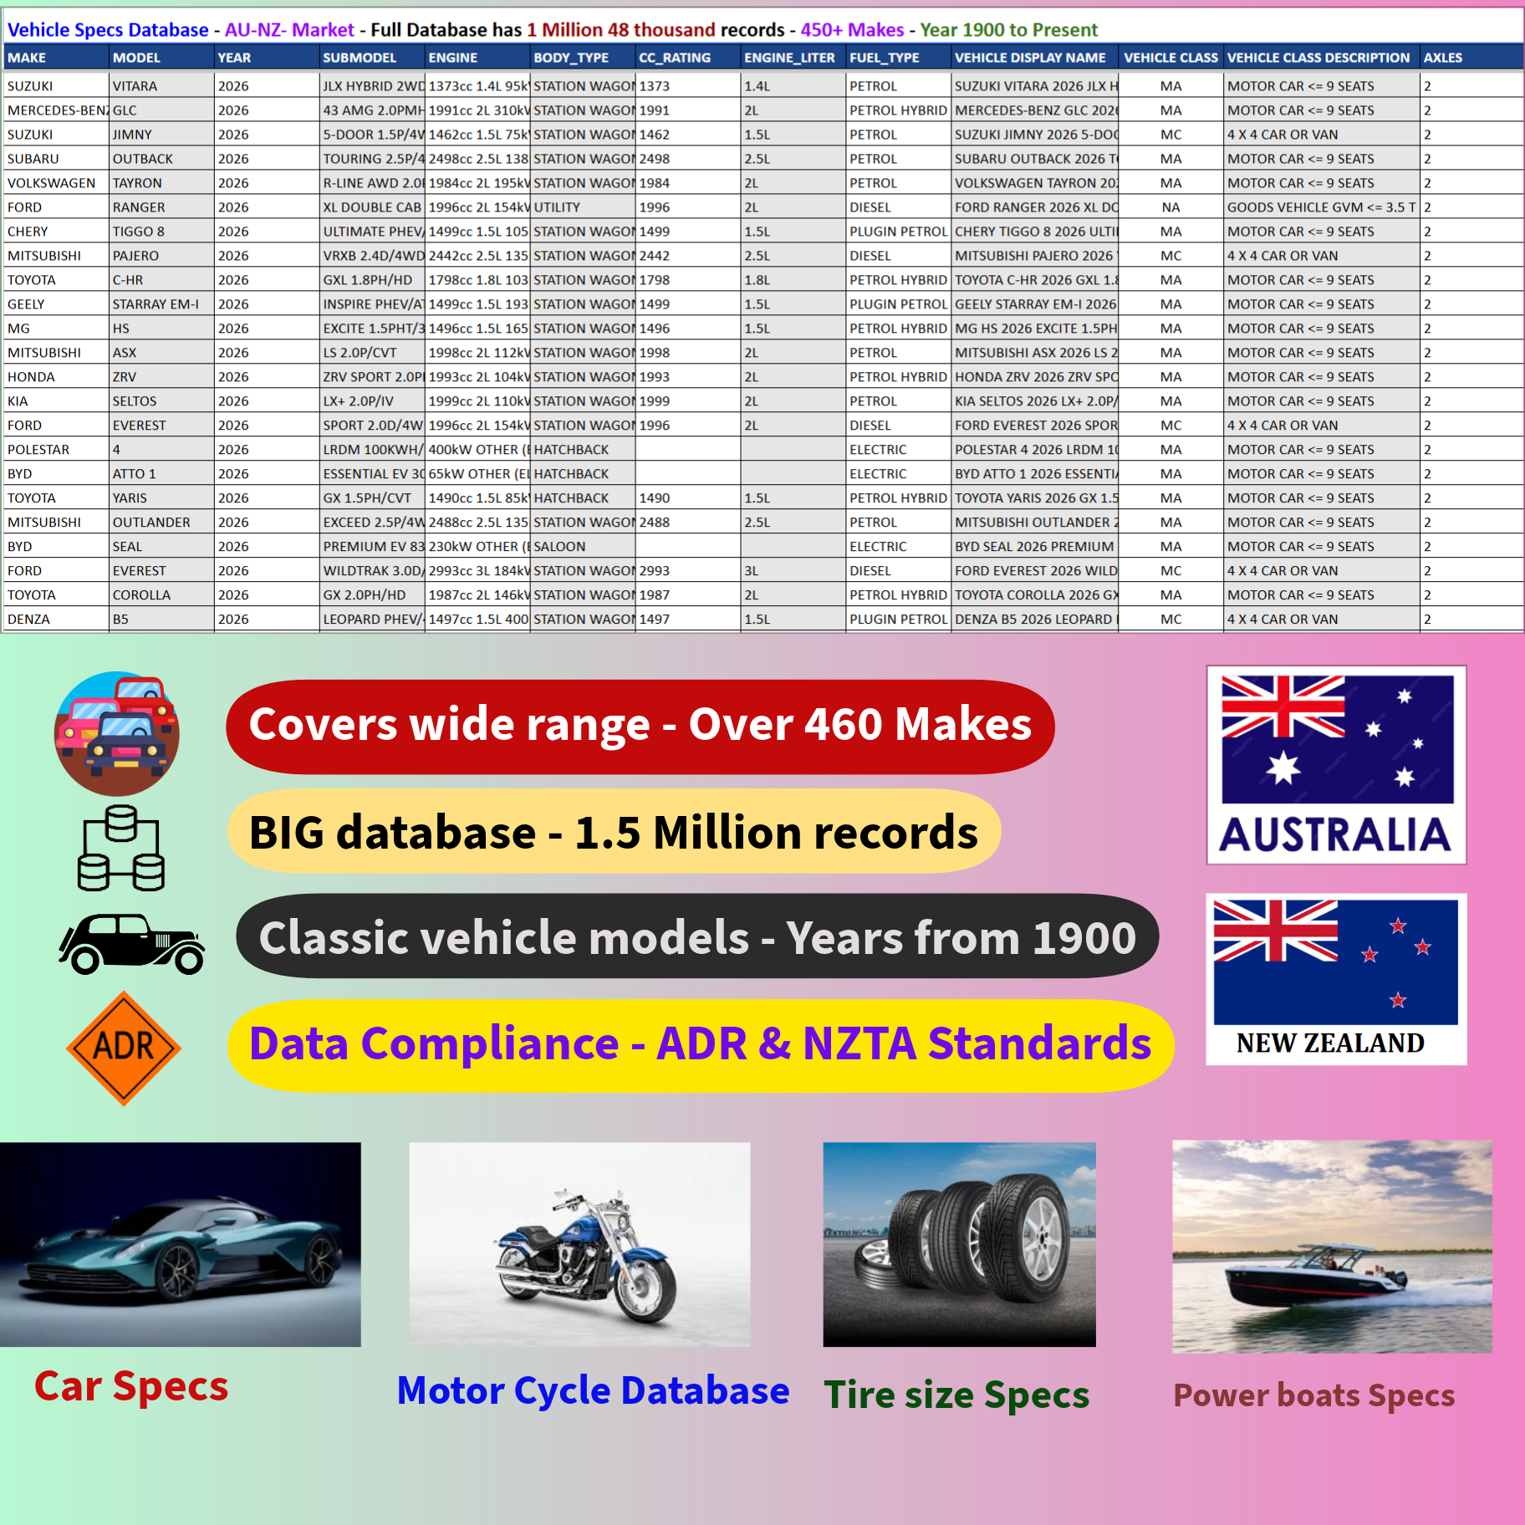The height and width of the screenshot is (1525, 1525).
Task: Click the orange ADR diamond sign icon
Action: [124, 1048]
